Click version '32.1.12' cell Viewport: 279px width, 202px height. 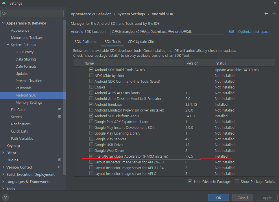(x=191, y=105)
